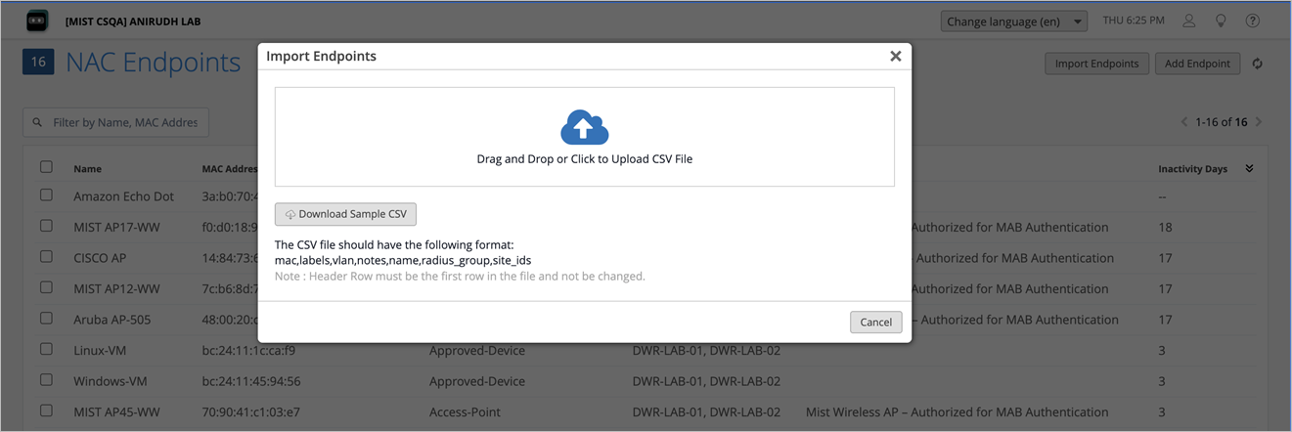The width and height of the screenshot is (1292, 432).
Task: Click Approved-Device label in Linux-VM row
Action: (477, 350)
